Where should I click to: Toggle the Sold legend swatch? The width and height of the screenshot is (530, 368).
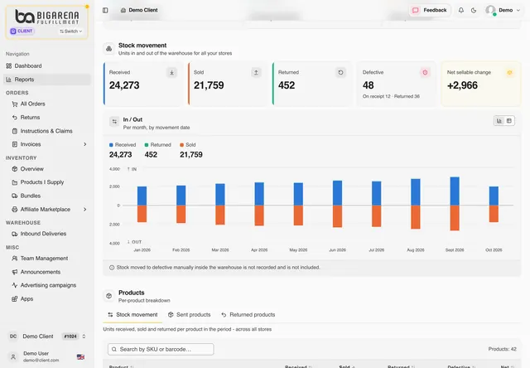(x=182, y=145)
